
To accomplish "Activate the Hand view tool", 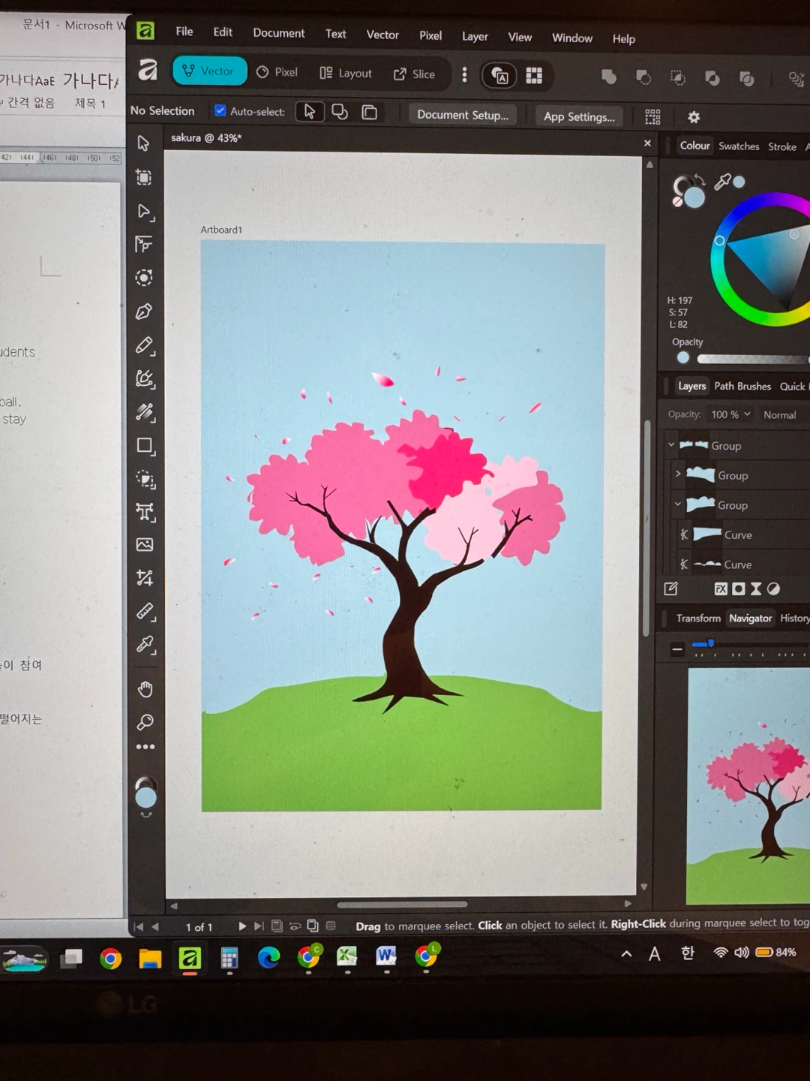I will pyautogui.click(x=145, y=689).
